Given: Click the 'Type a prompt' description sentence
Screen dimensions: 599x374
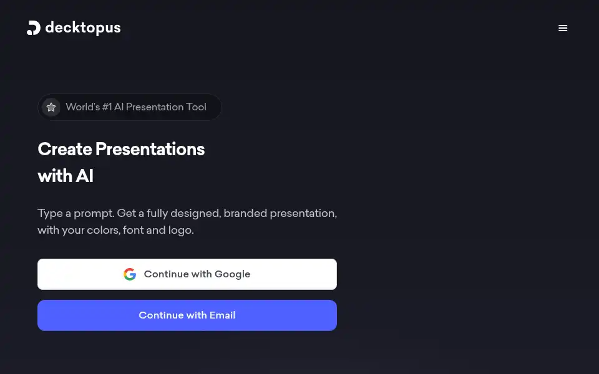Looking at the screenshot, I should [76, 213].
